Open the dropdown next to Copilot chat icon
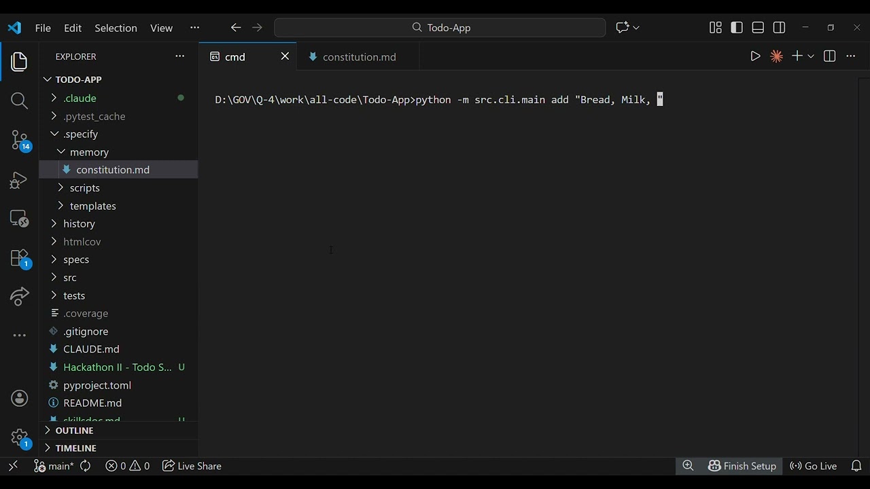The height and width of the screenshot is (489, 870). tap(637, 28)
